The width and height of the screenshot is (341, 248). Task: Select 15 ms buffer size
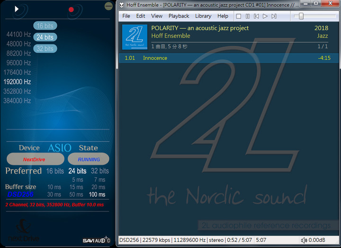76,187
